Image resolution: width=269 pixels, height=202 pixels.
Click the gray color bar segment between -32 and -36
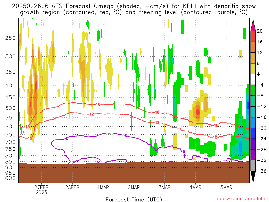253,166
